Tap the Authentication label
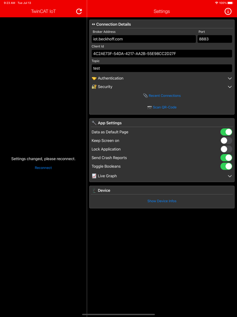This screenshot has height=317, width=237. (x=111, y=78)
